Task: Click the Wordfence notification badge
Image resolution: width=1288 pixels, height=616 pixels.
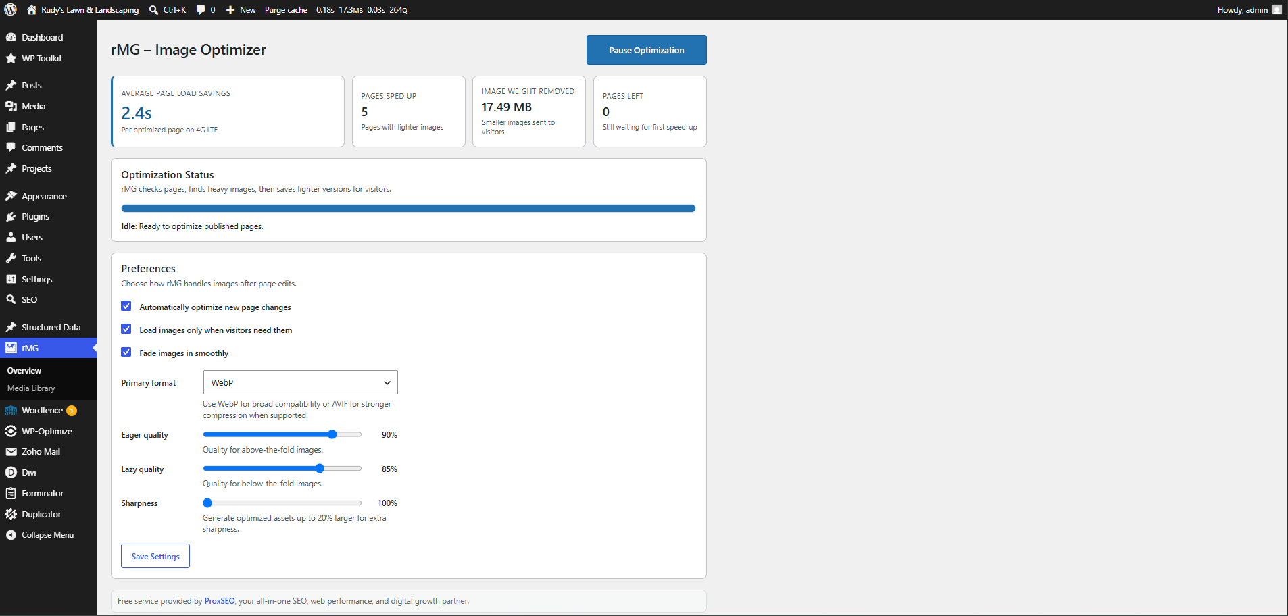Action: tap(72, 411)
